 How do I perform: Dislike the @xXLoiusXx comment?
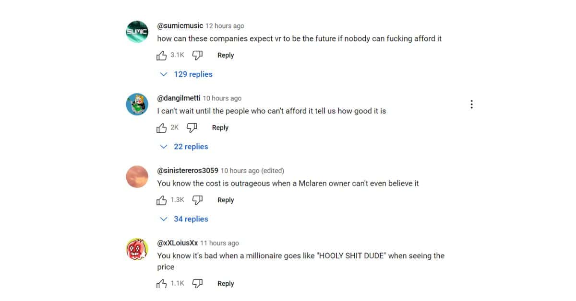tap(197, 284)
